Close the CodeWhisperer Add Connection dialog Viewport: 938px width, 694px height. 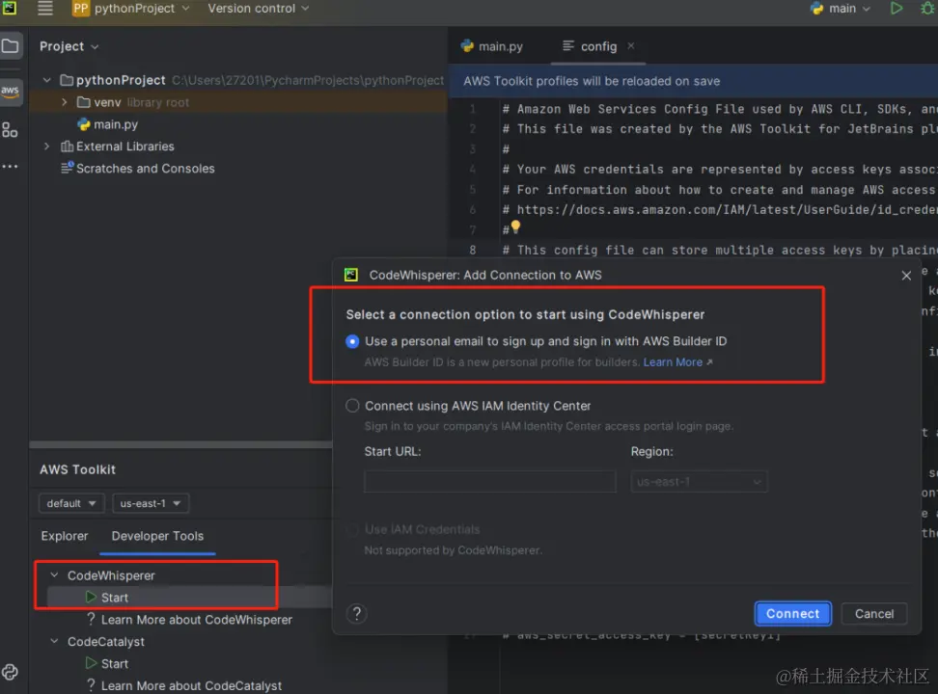[906, 275]
